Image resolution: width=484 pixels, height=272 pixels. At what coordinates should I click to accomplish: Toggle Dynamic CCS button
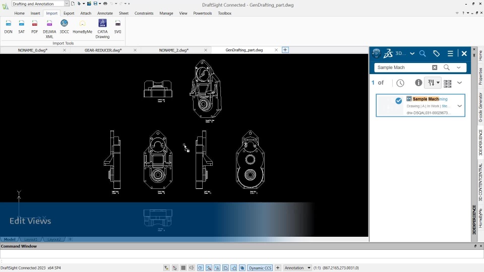260,267
